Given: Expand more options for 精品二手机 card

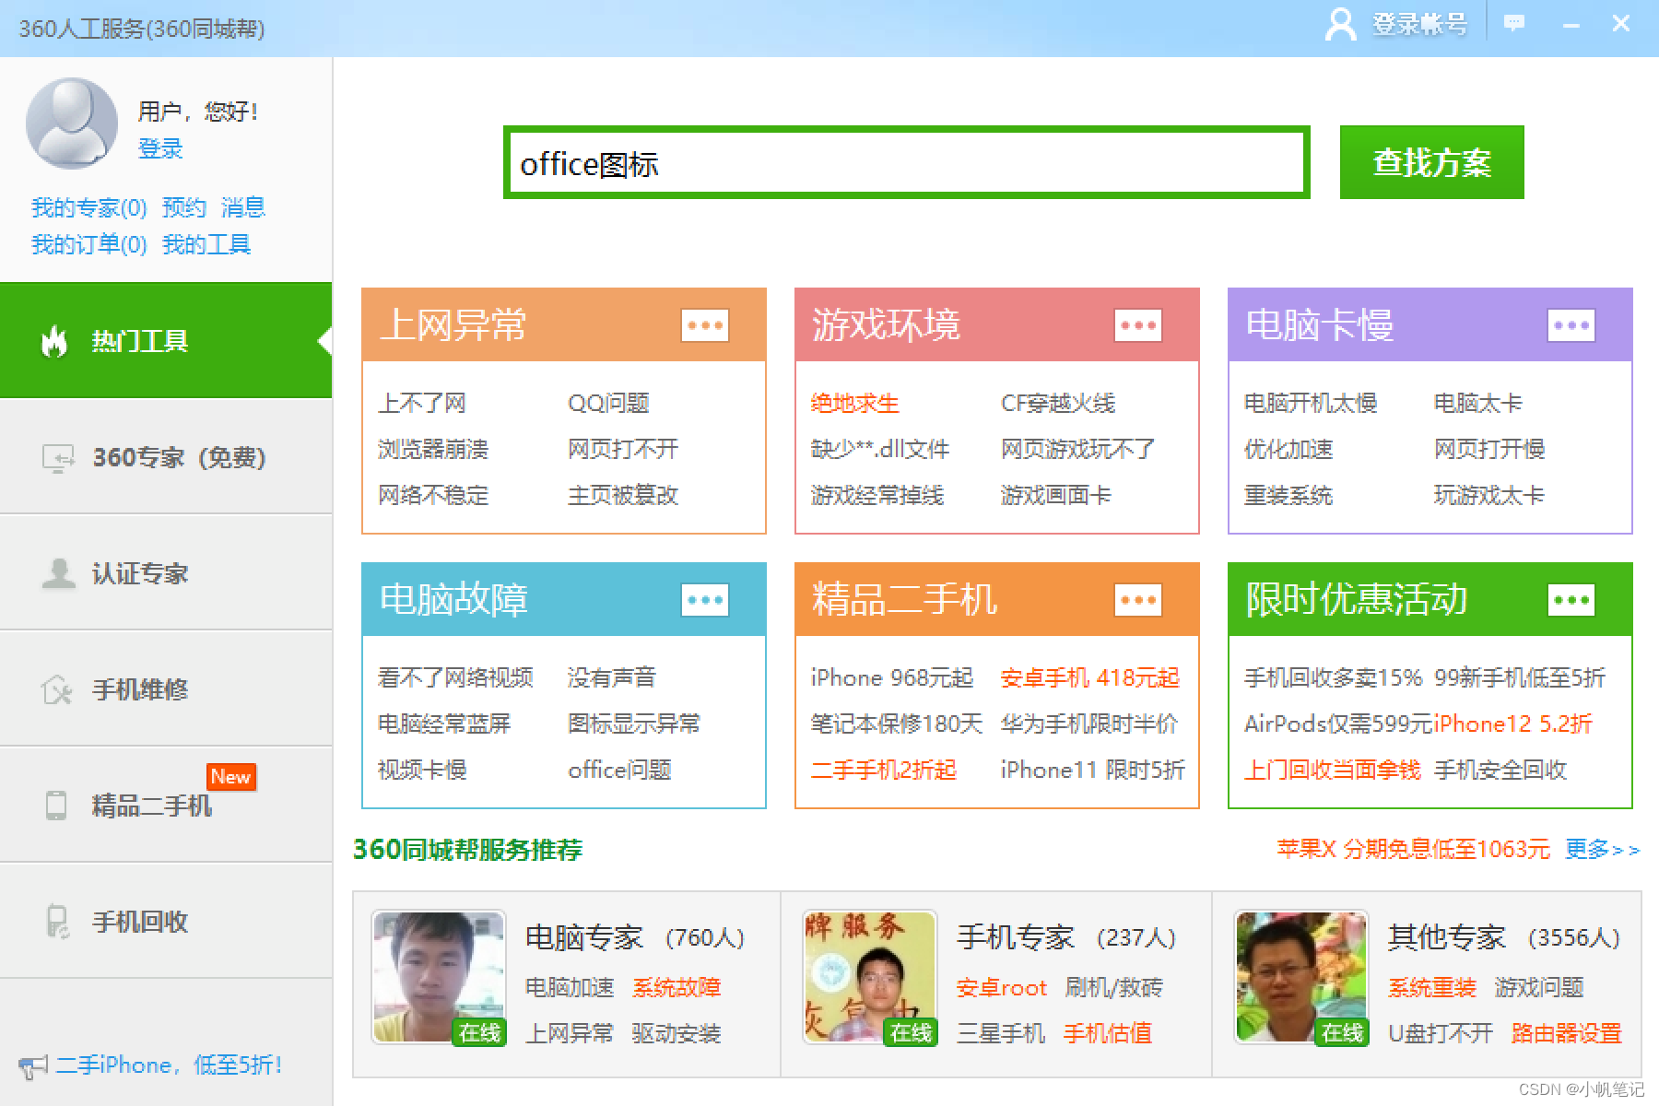Looking at the screenshot, I should [x=1138, y=600].
